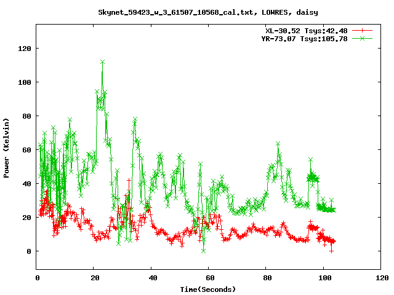Click the red legend line sample
Image resolution: width=394 pixels, height=295 pixels.
[x=362, y=31]
